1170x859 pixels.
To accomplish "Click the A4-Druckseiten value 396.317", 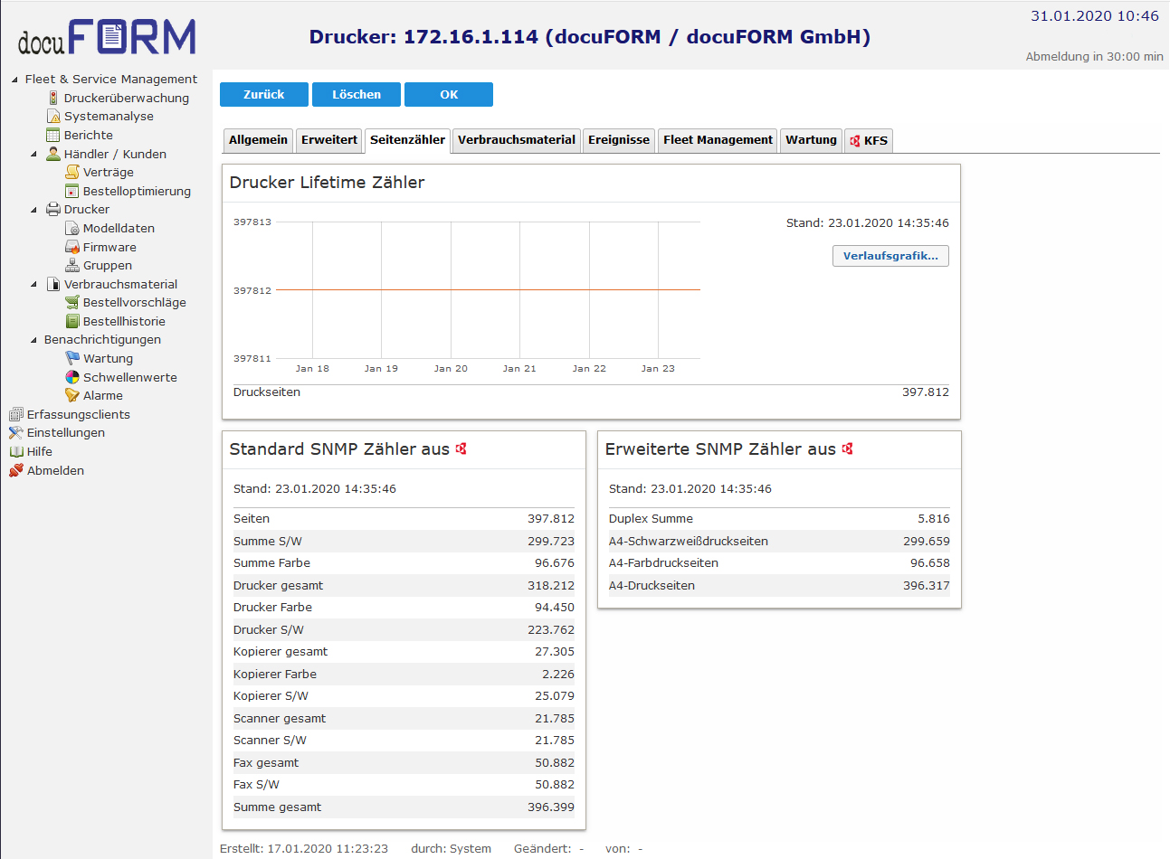I will (927, 585).
